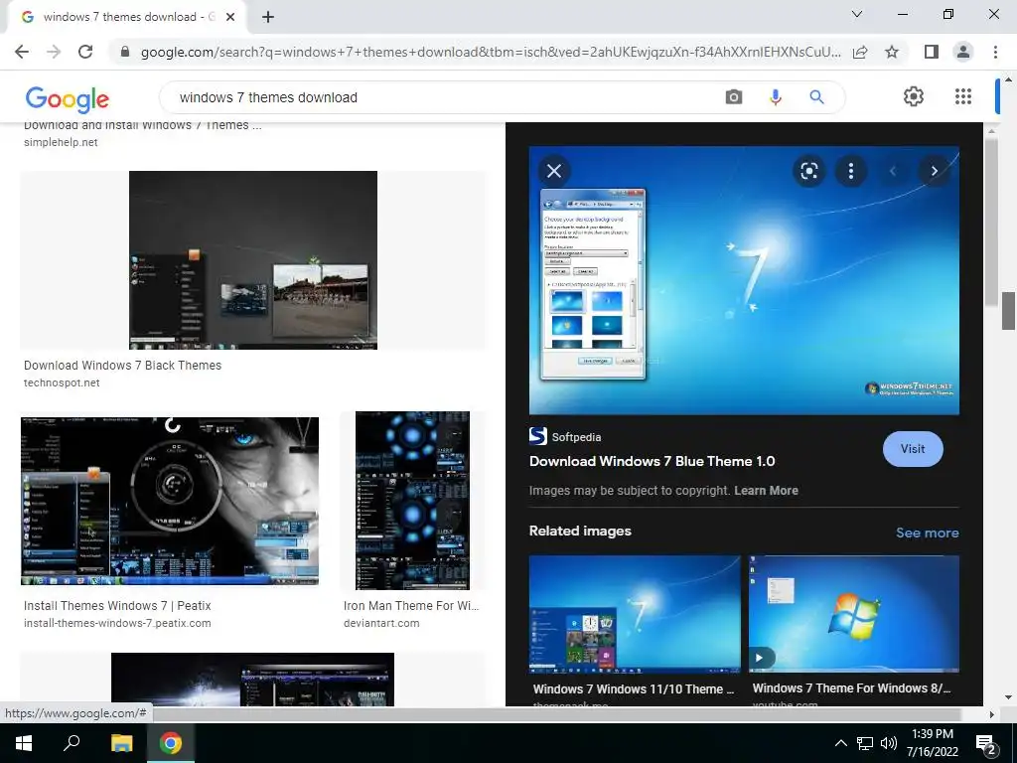Click the preview panel vertical scrollbar
Image resolution: width=1017 pixels, height=763 pixels.
(x=991, y=221)
